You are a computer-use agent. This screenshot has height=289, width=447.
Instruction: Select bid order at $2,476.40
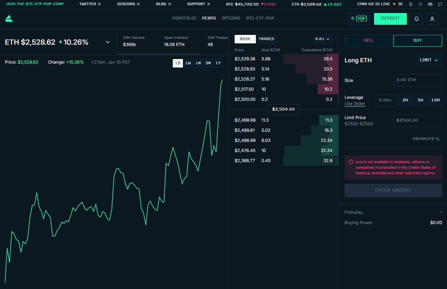(283, 151)
